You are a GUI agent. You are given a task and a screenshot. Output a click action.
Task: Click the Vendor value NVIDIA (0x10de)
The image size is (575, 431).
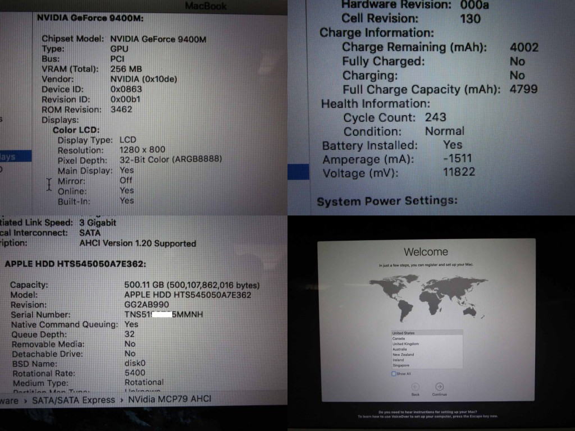pyautogui.click(x=144, y=79)
